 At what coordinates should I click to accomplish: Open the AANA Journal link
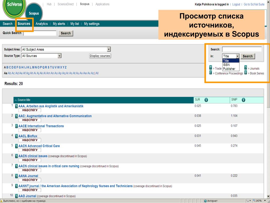tap(28, 176)
